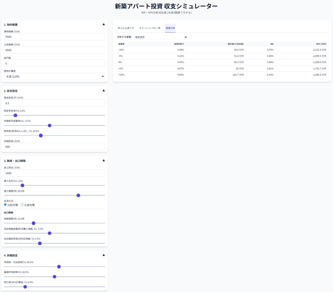Adjust the 想定空室率 slider handle

15,115
